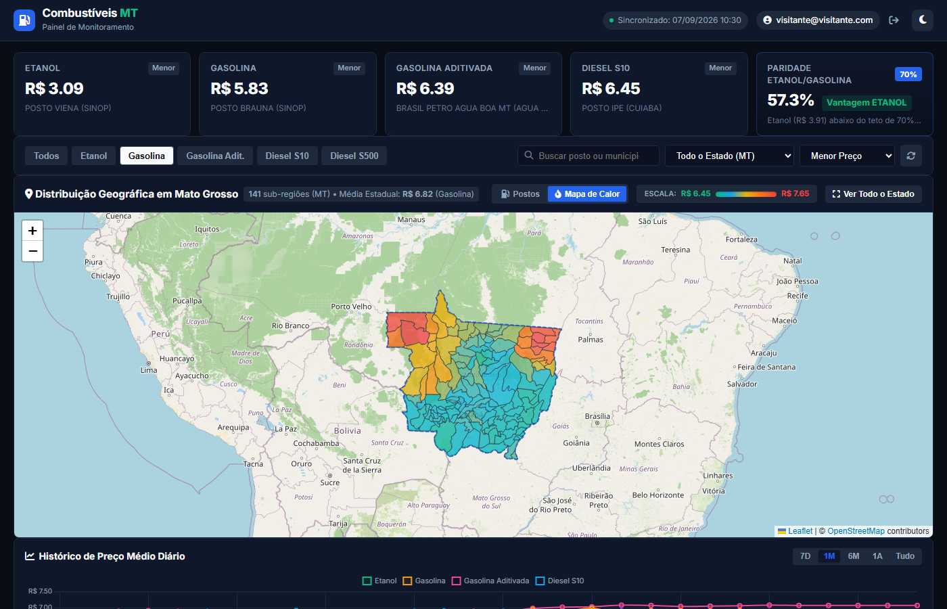Screen dimensions: 947x609
Task: Click the fuel pump app logo
Action: (x=24, y=20)
